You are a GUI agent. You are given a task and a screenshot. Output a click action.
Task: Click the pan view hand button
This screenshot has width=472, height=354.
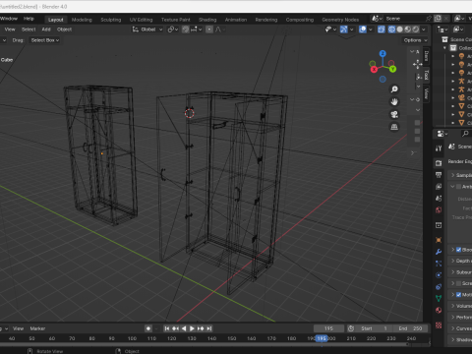[394, 101]
